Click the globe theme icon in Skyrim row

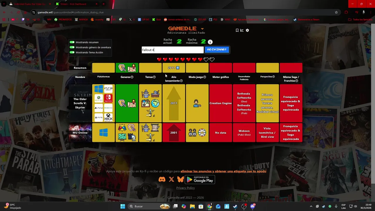click(x=155, y=103)
